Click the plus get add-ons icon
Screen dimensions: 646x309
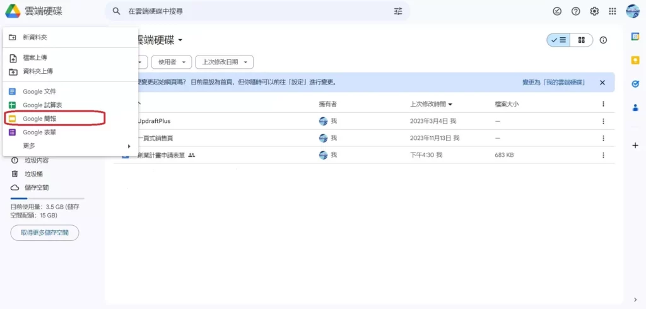635,146
